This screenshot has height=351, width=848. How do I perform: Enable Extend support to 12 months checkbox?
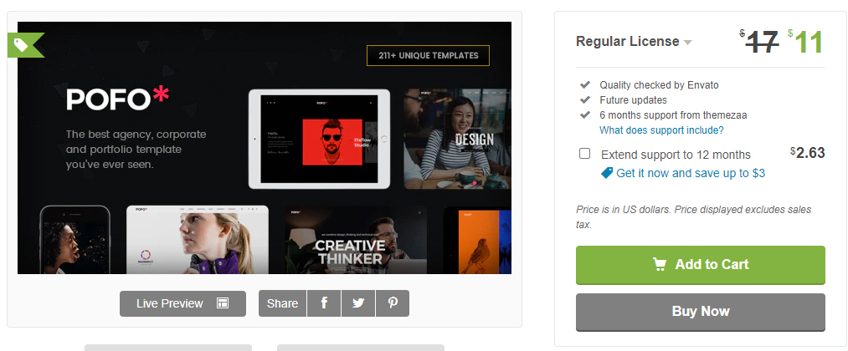click(584, 154)
